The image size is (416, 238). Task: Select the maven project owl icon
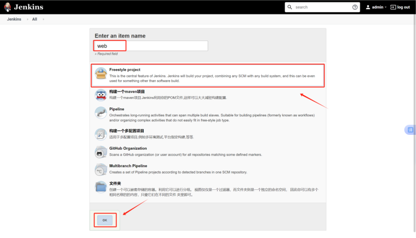coord(101,95)
